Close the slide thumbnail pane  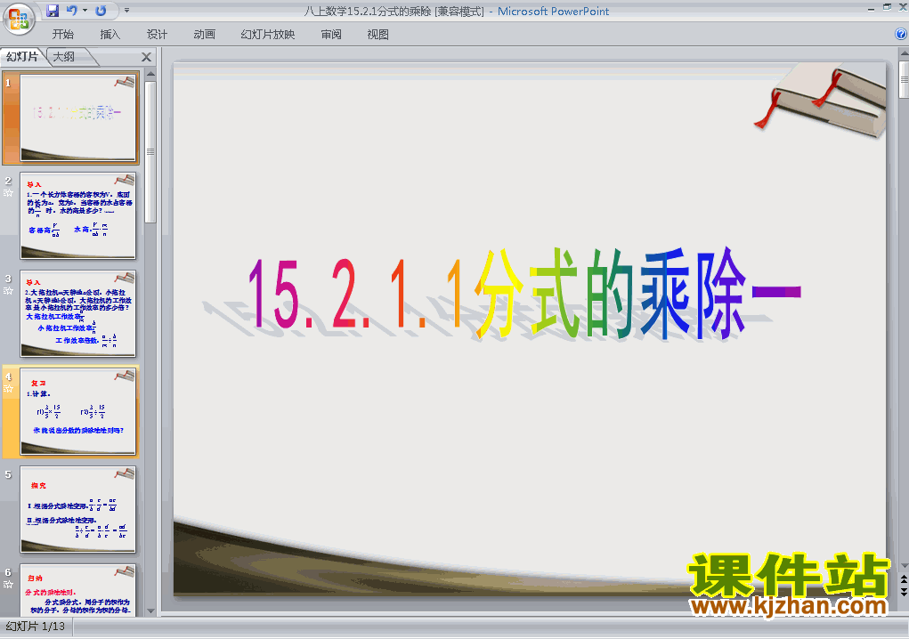click(147, 57)
